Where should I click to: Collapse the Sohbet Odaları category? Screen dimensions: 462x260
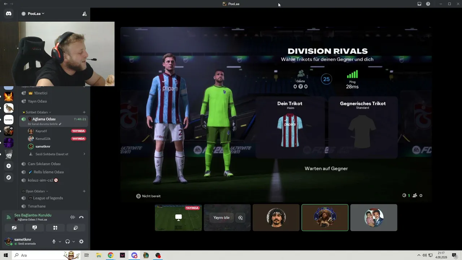click(36, 112)
